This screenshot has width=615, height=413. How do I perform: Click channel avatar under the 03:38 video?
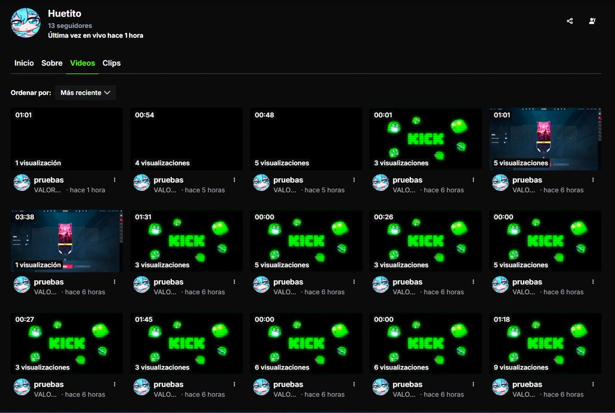pyautogui.click(x=22, y=284)
